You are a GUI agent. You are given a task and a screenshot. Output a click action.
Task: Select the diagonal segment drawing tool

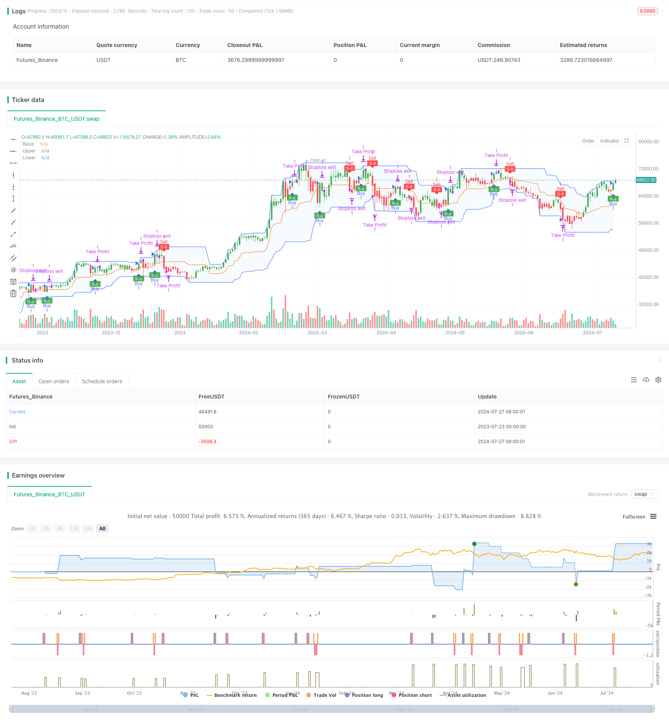point(13,234)
